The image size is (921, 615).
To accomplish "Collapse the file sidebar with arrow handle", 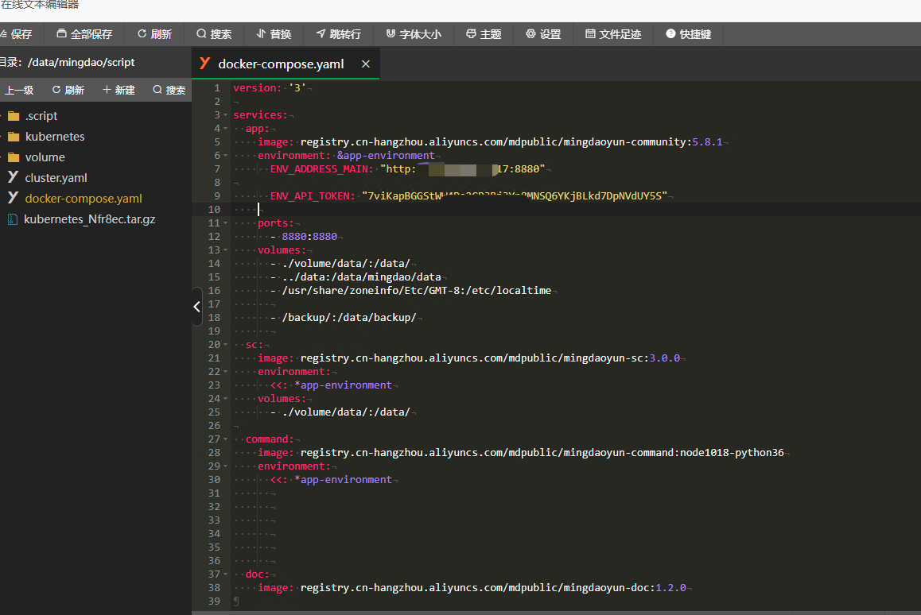I will [x=197, y=307].
